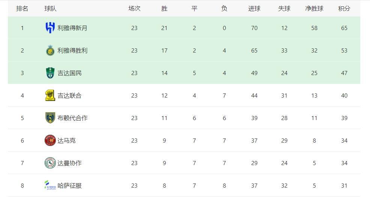This screenshot has height=197, width=370.
Task: Click the 利雅得新月 team logo
Action: (x=50, y=28)
